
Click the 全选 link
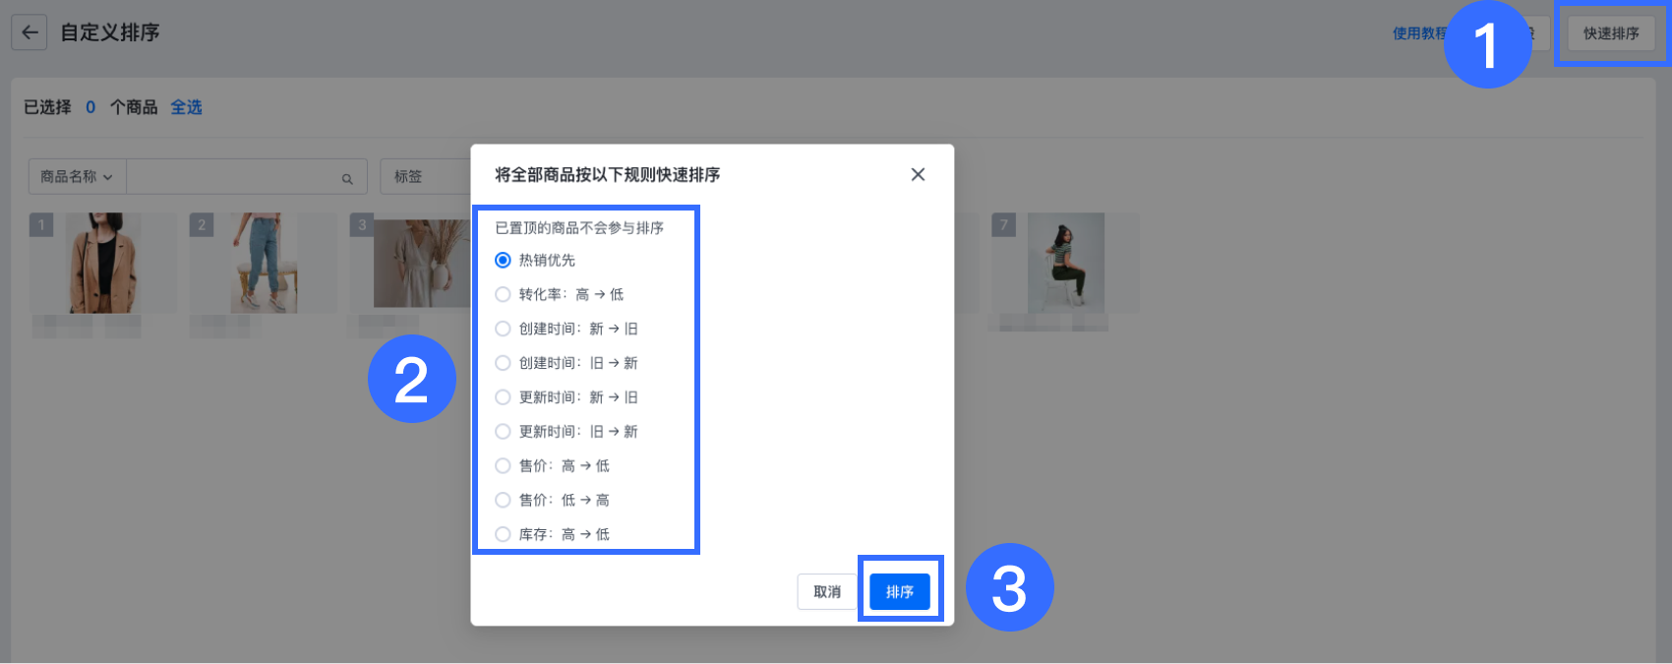pyautogui.click(x=186, y=107)
